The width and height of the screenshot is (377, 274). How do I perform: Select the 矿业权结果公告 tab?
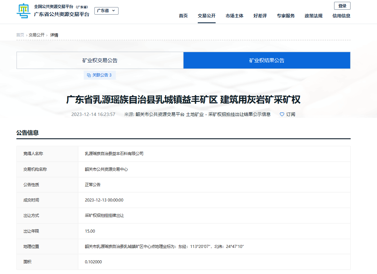click(267, 60)
